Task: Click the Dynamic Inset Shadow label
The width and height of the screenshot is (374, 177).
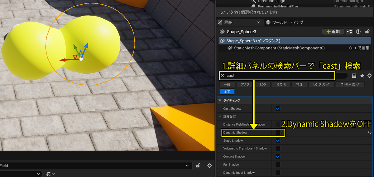Action: tap(239, 173)
